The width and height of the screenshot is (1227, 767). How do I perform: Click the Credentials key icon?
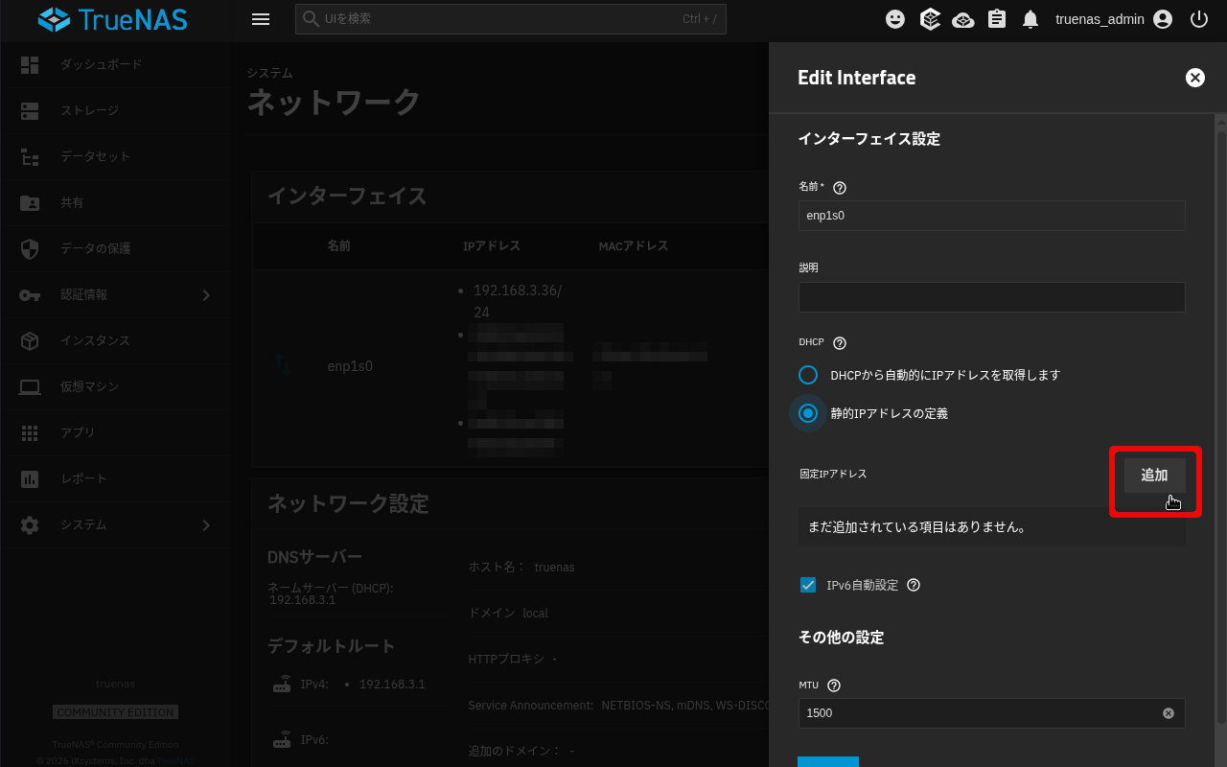(x=30, y=294)
